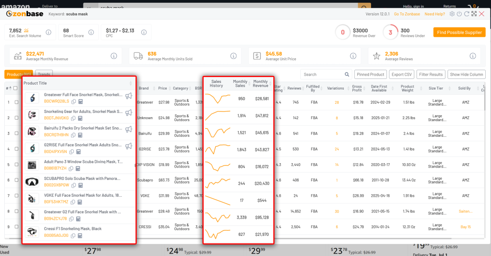Copy ASIN B094ZCYJ78
This screenshot has height=256, width=491.
[x=71, y=219]
